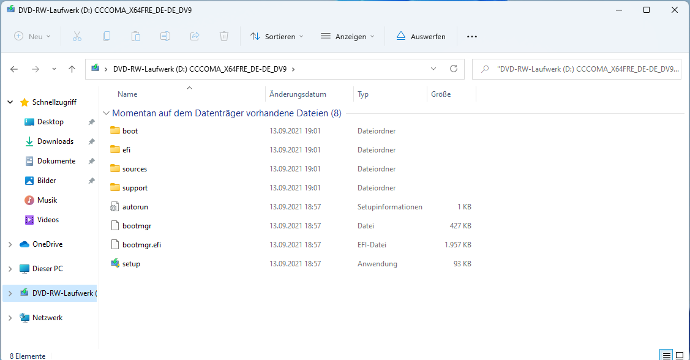Viewport: 690px width, 360px height.
Task: Open Downloads in quick access
Action: [x=56, y=141]
